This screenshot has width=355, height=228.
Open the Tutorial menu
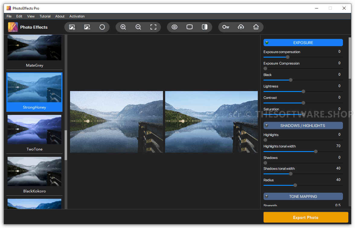click(45, 16)
